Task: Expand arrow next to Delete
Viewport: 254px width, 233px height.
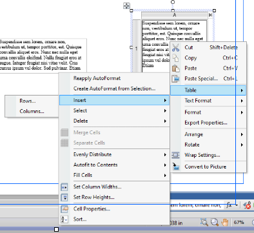Action: point(165,121)
